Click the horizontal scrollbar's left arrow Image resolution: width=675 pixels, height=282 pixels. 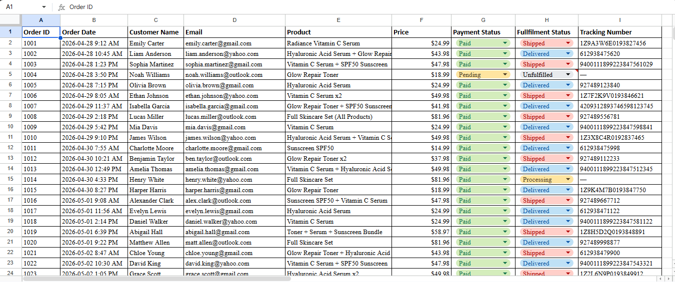pos(660,279)
